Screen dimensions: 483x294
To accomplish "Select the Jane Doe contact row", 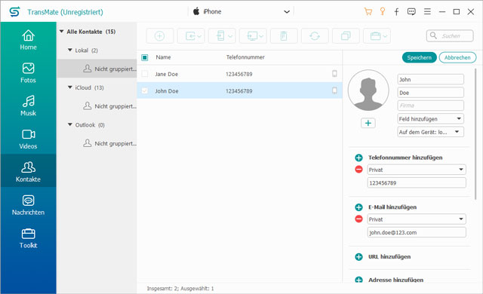I will coord(240,74).
